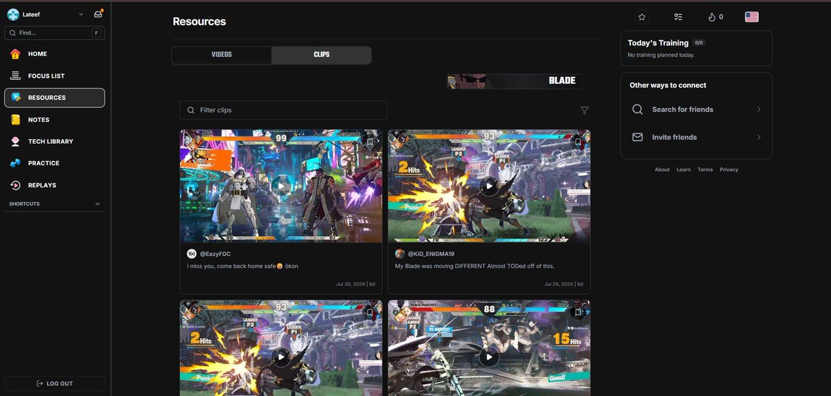831x396 pixels.
Task: Switch to the Videos tab
Action: (x=222, y=55)
